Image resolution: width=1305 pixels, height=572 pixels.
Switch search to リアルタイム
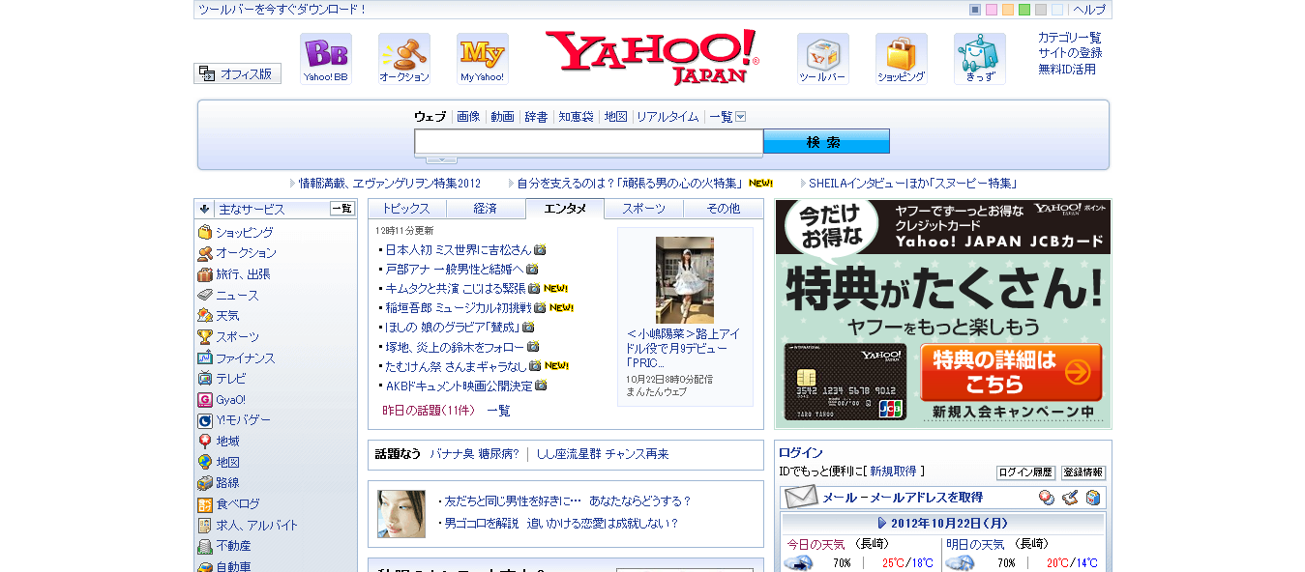click(667, 117)
